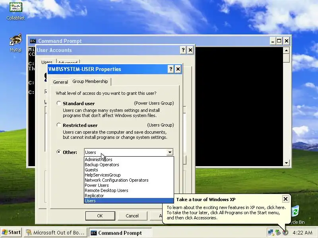
Task: Click the Command Prompt title bar icon
Action: pos(33,41)
